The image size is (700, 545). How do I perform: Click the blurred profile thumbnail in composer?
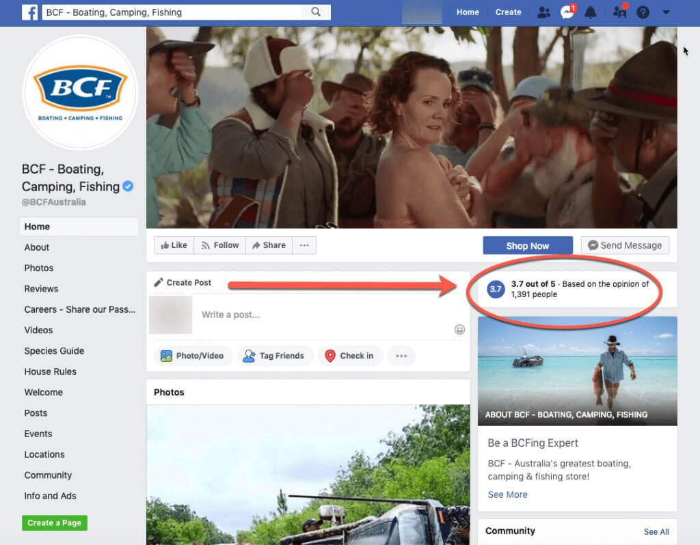(x=170, y=315)
